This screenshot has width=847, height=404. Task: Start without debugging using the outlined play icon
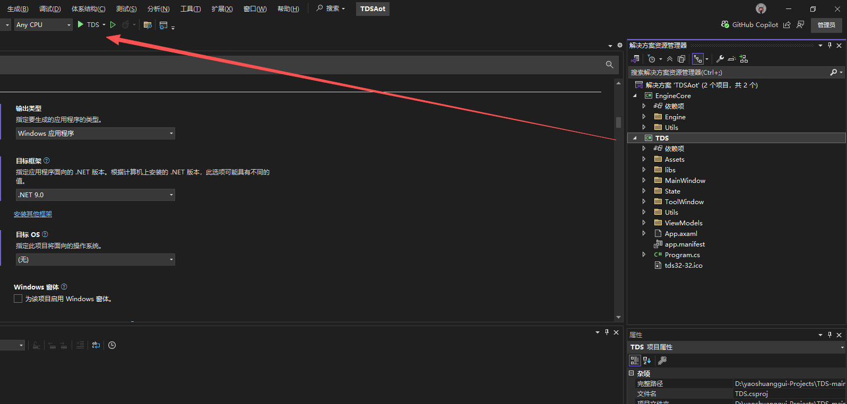(113, 24)
